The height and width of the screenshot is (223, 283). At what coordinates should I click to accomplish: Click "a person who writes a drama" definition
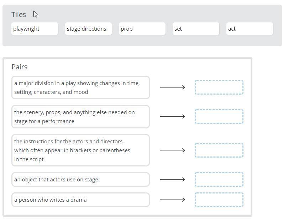click(x=80, y=200)
